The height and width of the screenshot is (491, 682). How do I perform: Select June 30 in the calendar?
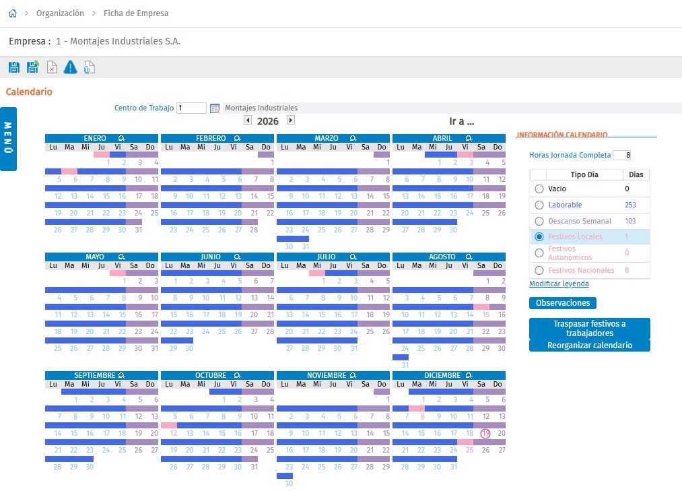pos(189,349)
